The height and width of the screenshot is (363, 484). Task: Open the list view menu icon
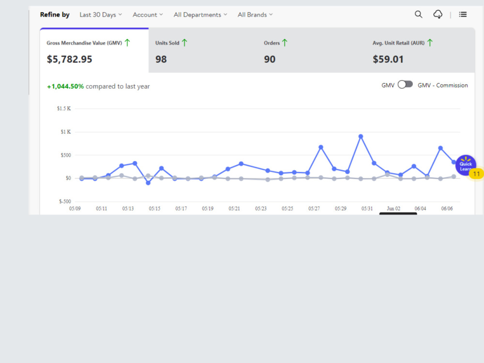463,14
